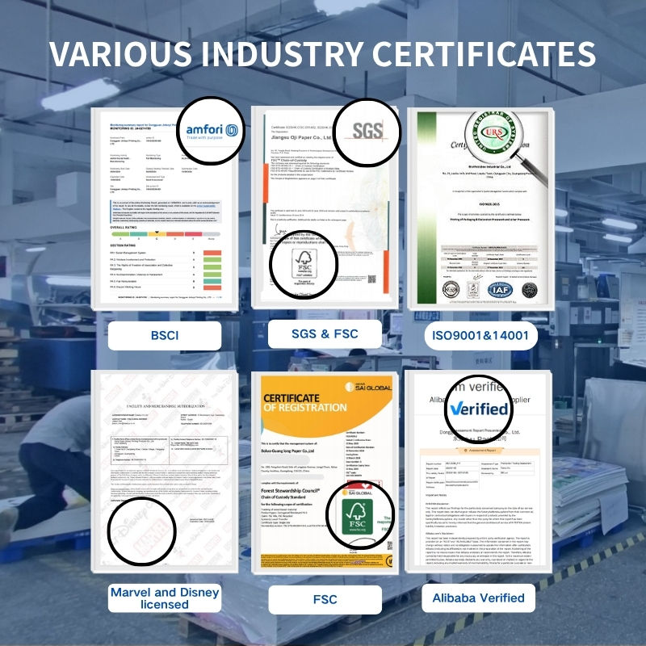Click the SAI GLOBAL logo at top
Image resolution: width=646 pixels, height=646 pixels.
pyautogui.click(x=368, y=387)
